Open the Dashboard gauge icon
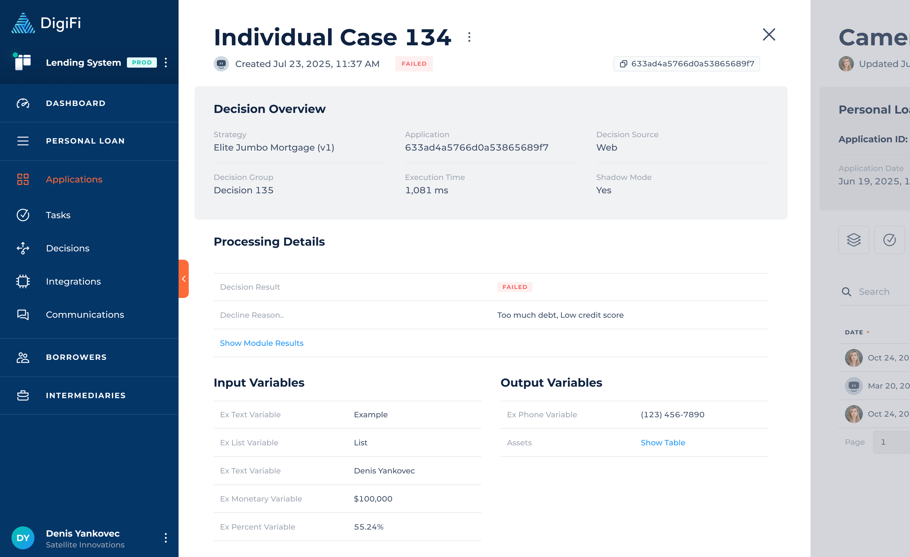This screenshot has height=557, width=910. [23, 103]
